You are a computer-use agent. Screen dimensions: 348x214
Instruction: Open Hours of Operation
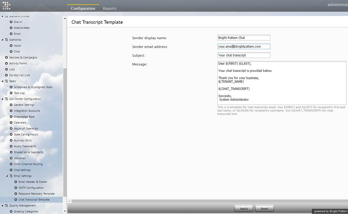tap(26, 129)
